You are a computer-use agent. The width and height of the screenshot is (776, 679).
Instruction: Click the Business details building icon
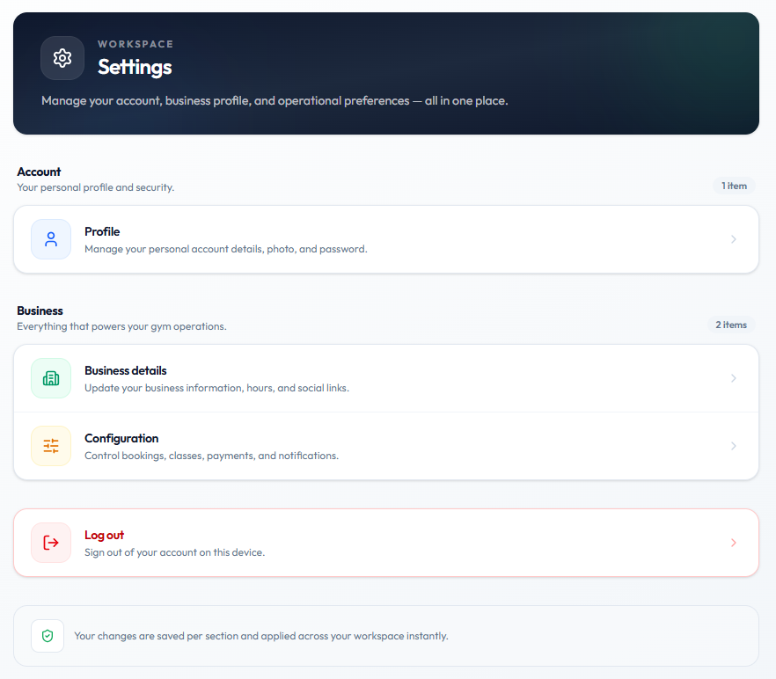51,378
